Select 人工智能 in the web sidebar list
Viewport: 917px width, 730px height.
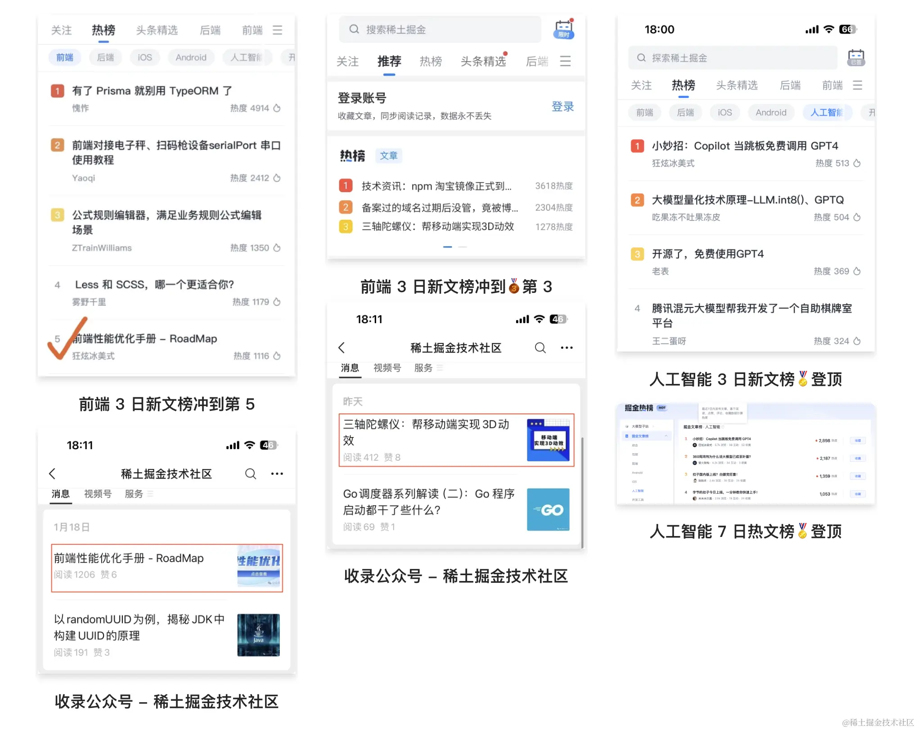(x=638, y=491)
